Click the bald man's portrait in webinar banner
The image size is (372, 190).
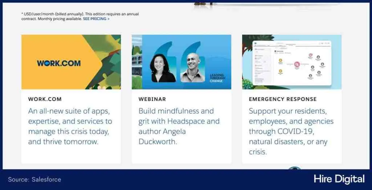point(193,68)
